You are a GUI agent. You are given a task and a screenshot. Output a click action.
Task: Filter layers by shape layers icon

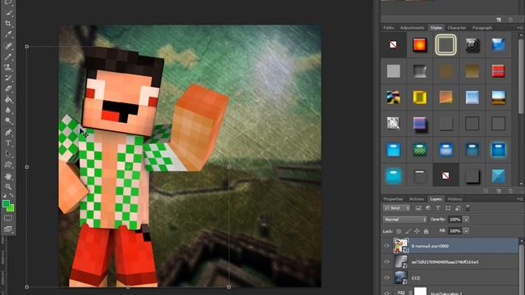(x=448, y=208)
